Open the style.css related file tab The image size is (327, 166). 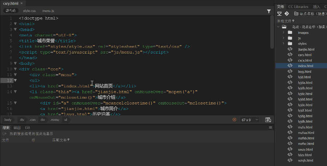[29, 11]
